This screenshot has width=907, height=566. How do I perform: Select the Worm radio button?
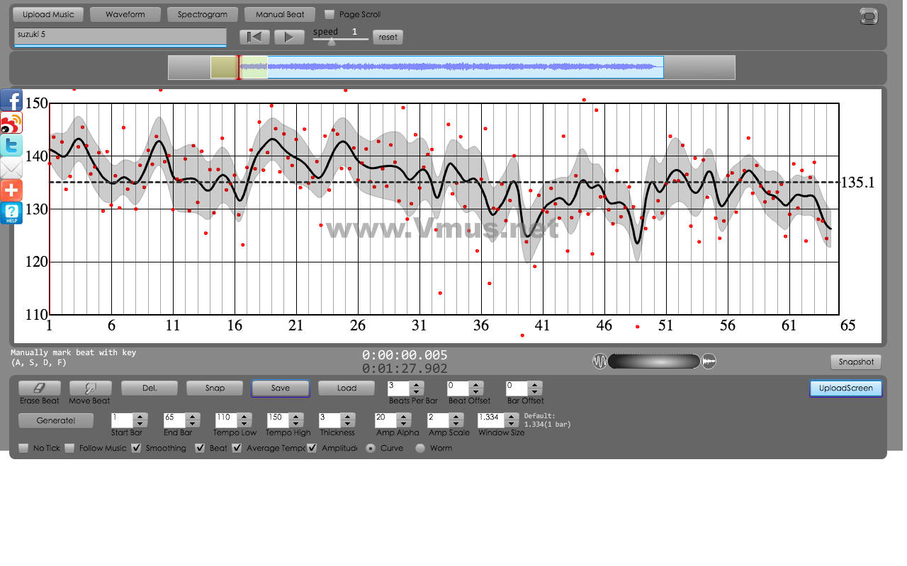click(419, 448)
